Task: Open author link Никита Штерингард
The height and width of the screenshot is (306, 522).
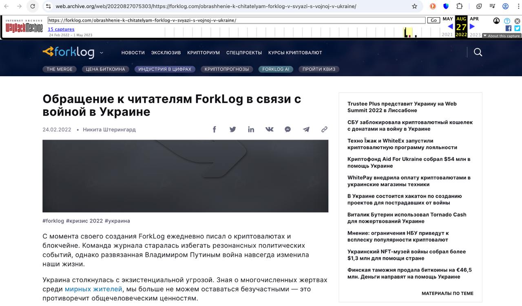Action: (109, 130)
